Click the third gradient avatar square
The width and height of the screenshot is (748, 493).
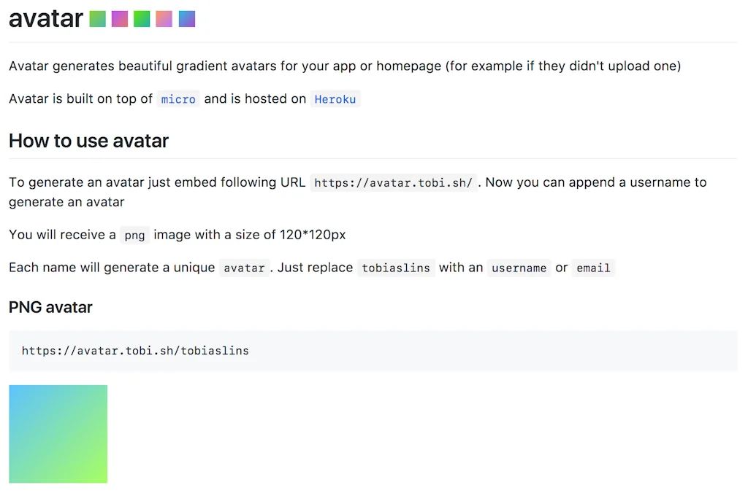142,18
